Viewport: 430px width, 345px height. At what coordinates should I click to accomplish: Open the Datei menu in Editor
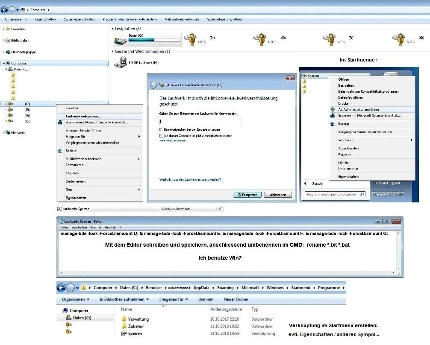coord(64,227)
